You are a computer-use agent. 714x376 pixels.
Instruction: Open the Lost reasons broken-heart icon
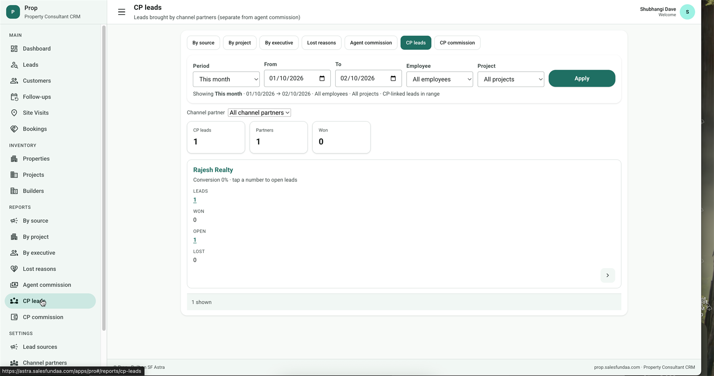14,269
